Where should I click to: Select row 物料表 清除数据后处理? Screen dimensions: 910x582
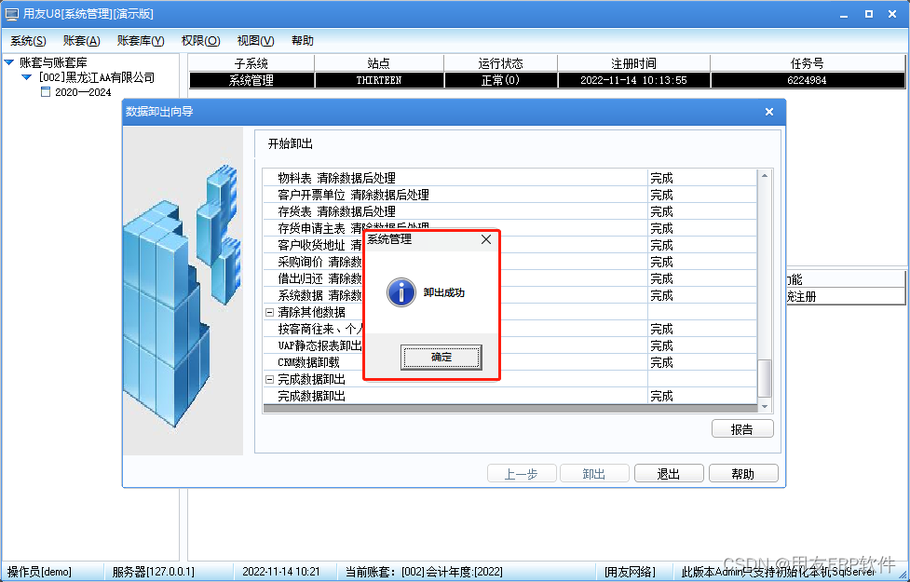pyautogui.click(x=510, y=178)
